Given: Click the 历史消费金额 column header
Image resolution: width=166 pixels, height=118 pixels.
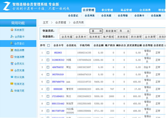Looking at the screenshot, I should [134, 46].
